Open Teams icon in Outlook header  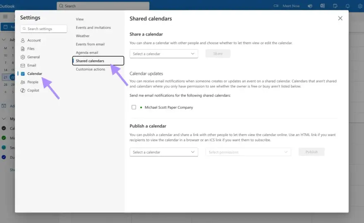310,6
